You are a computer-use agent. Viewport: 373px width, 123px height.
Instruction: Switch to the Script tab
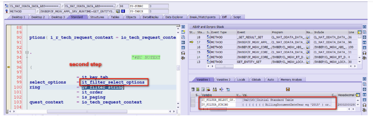237,17
